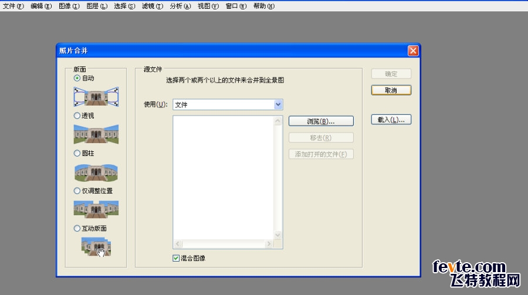Click file list scroll up arrow

[x=278, y=121]
